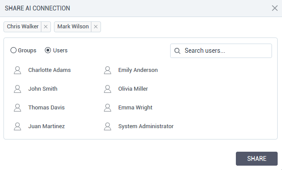Click the Mark Wilson tag label
The width and height of the screenshot is (282, 170).
coord(73,27)
